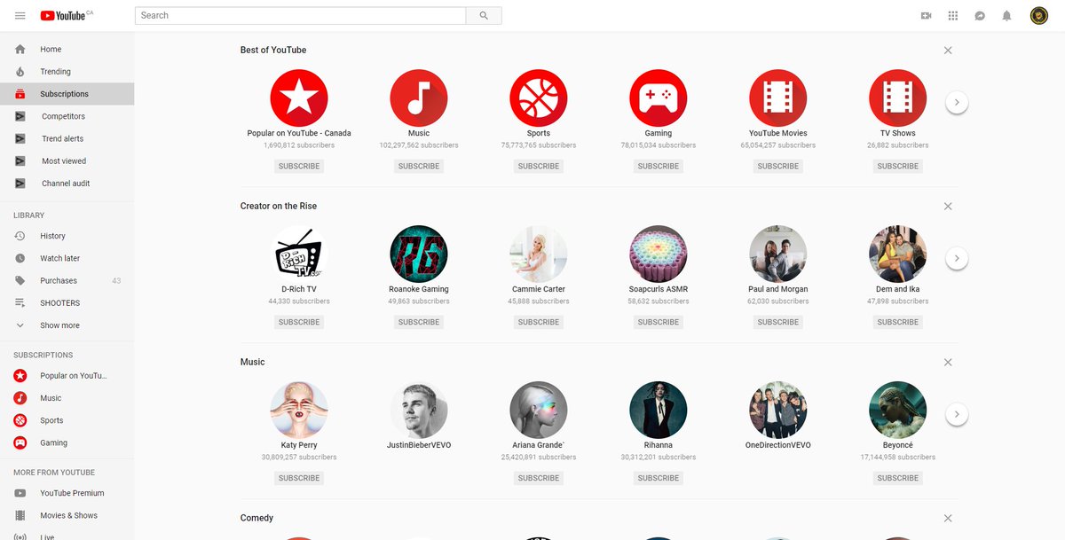
Task: Subscribe to D-Rich TV
Action: [299, 322]
